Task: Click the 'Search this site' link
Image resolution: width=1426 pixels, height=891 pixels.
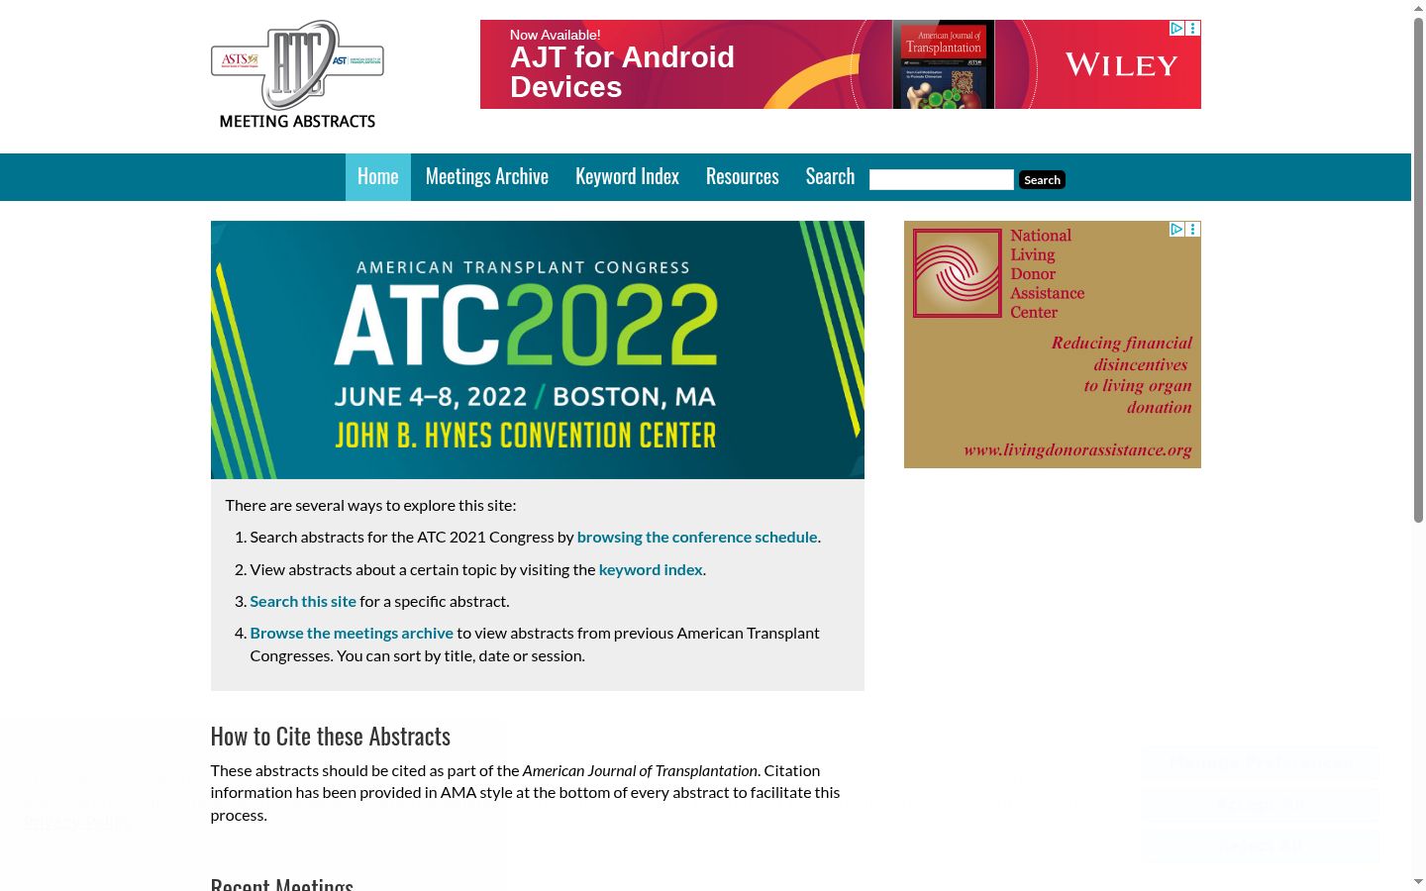Action: pyautogui.click(x=303, y=601)
